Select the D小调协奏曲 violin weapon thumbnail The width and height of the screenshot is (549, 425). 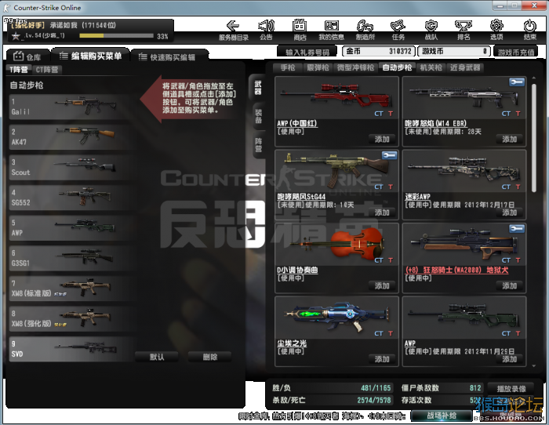[x=336, y=244]
